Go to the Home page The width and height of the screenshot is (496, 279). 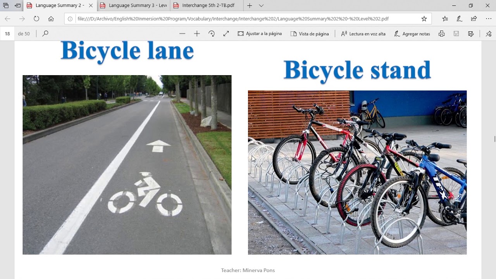click(51, 19)
